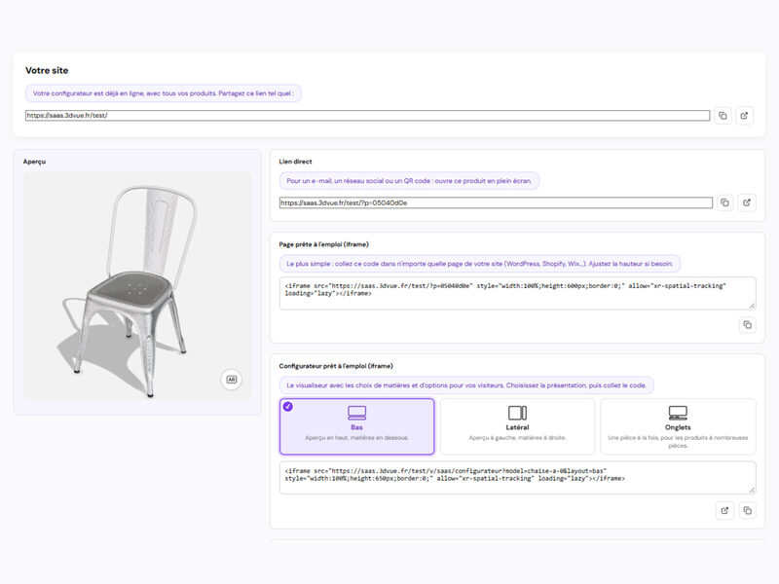
Task: Click the Latéral layout panel icon
Action: tap(517, 413)
